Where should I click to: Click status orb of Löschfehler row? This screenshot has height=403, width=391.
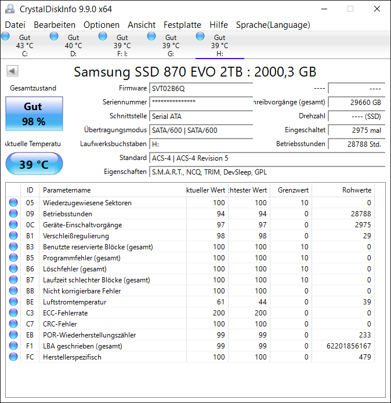[13, 269]
